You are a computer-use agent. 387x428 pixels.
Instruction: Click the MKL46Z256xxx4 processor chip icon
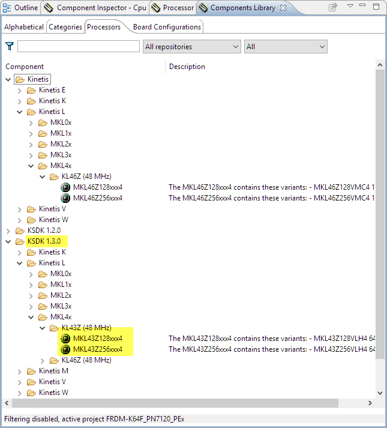(x=65, y=198)
